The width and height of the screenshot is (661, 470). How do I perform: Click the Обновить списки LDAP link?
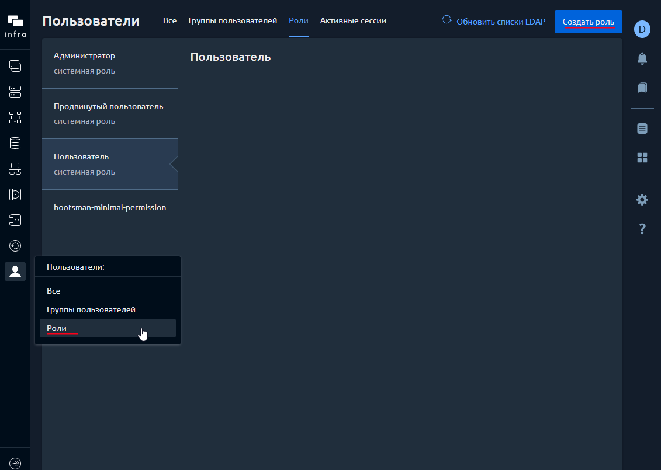pos(501,22)
